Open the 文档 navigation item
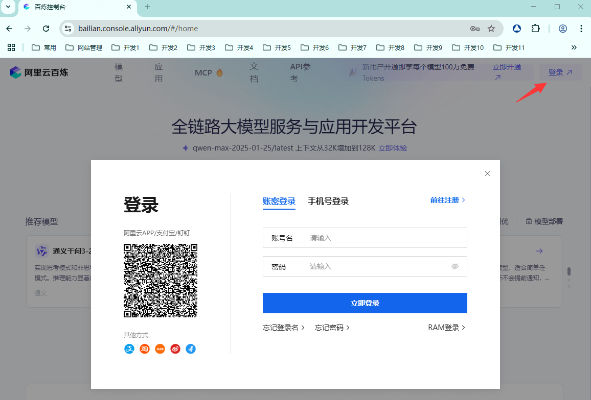Viewport: 591px width, 400px height. tap(254, 72)
